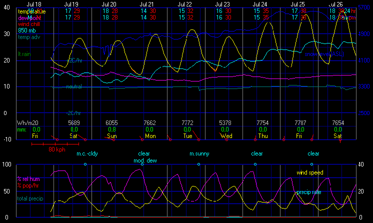Viewport: 373px width, 223px height.
Task: Click the red wind barb circle under Sun
Action: point(114,139)
